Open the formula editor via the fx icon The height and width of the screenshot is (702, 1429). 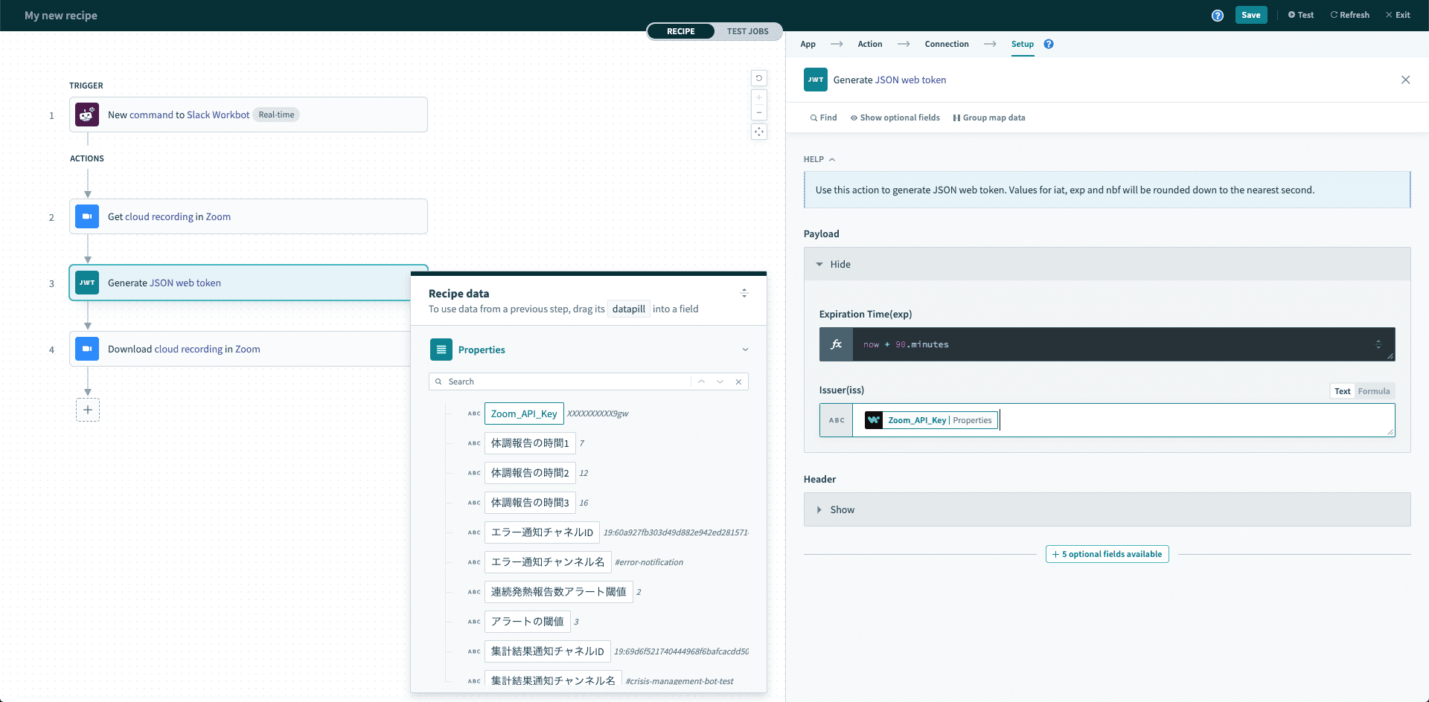tap(836, 344)
